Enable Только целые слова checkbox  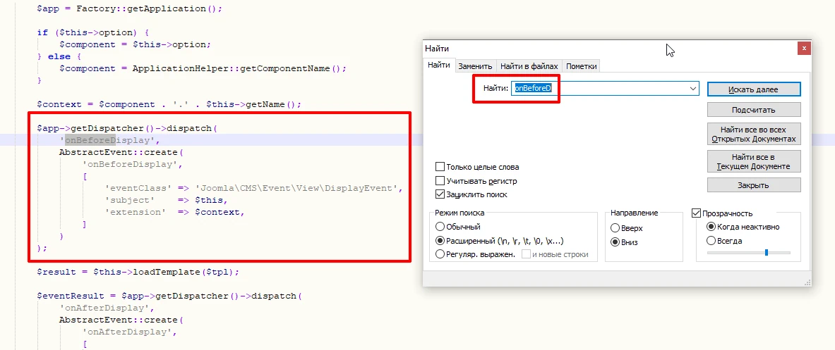(x=440, y=167)
